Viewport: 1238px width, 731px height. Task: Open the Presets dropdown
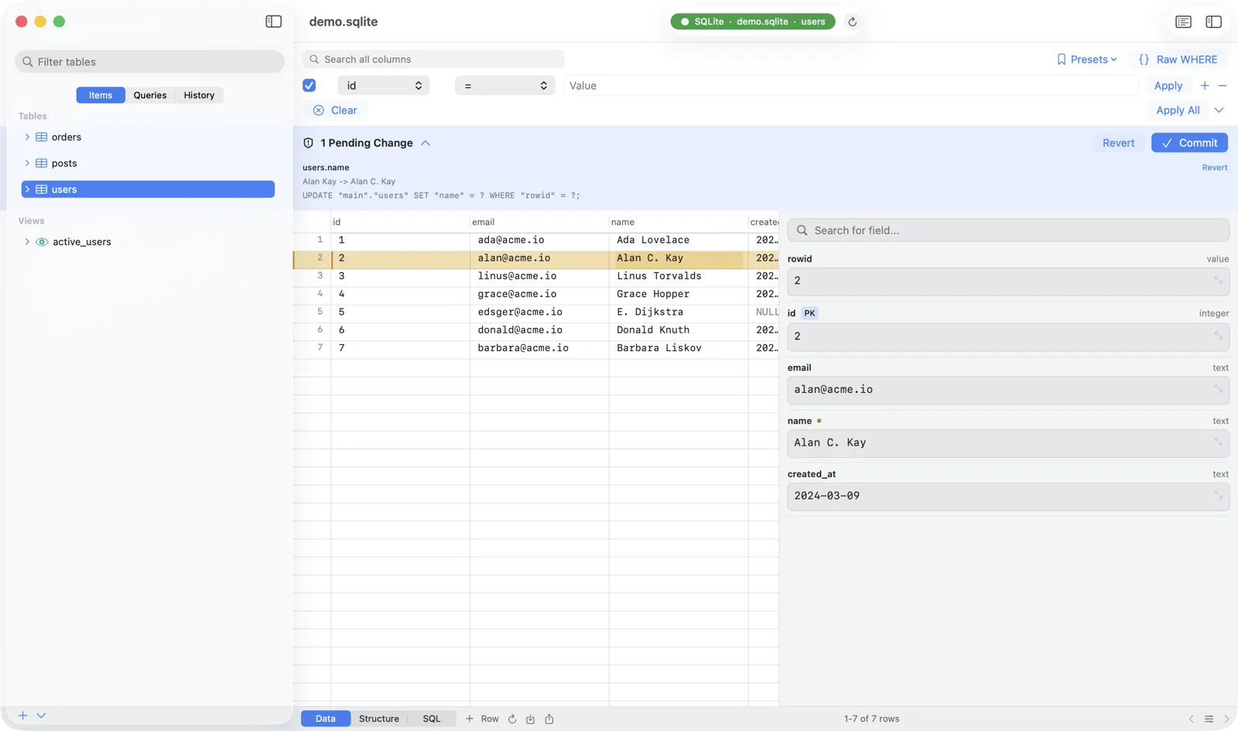click(x=1087, y=60)
